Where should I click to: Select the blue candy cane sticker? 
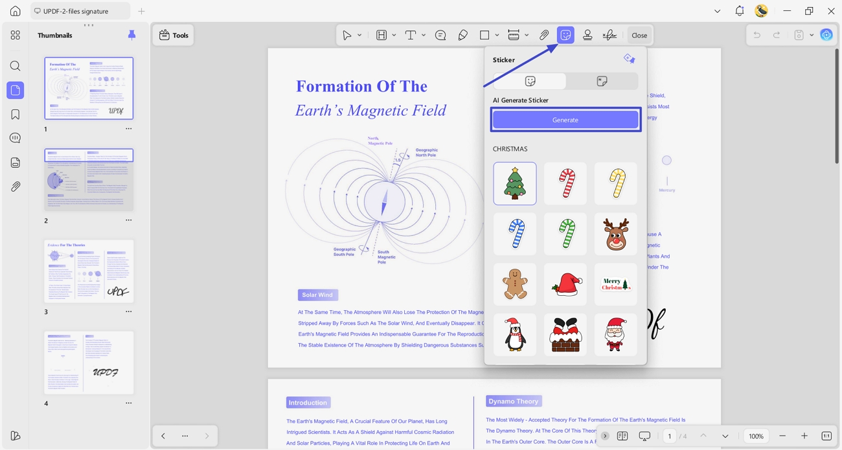(515, 234)
